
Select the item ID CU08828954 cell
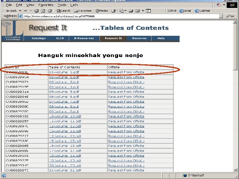coord(26,77)
